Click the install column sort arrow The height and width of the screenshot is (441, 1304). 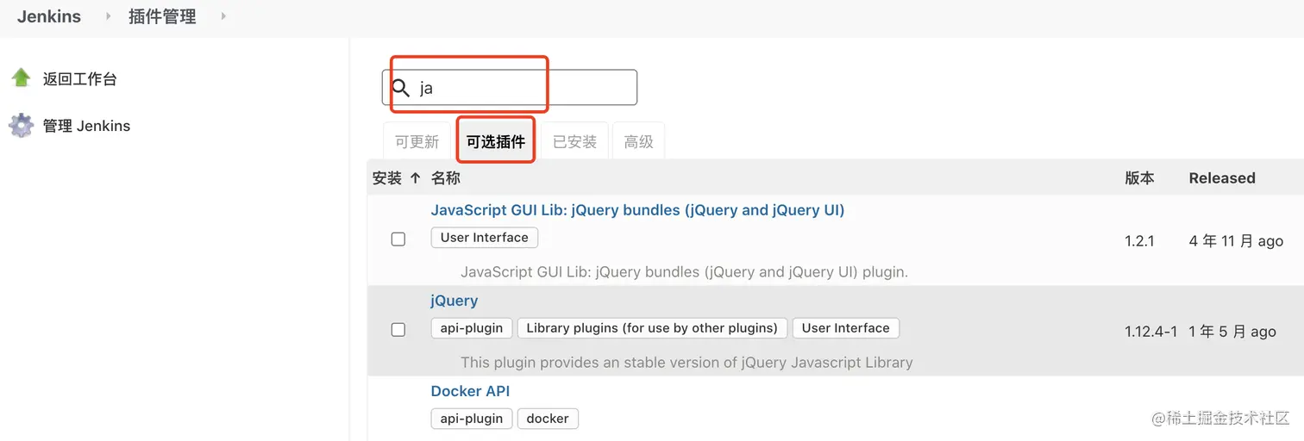point(415,178)
